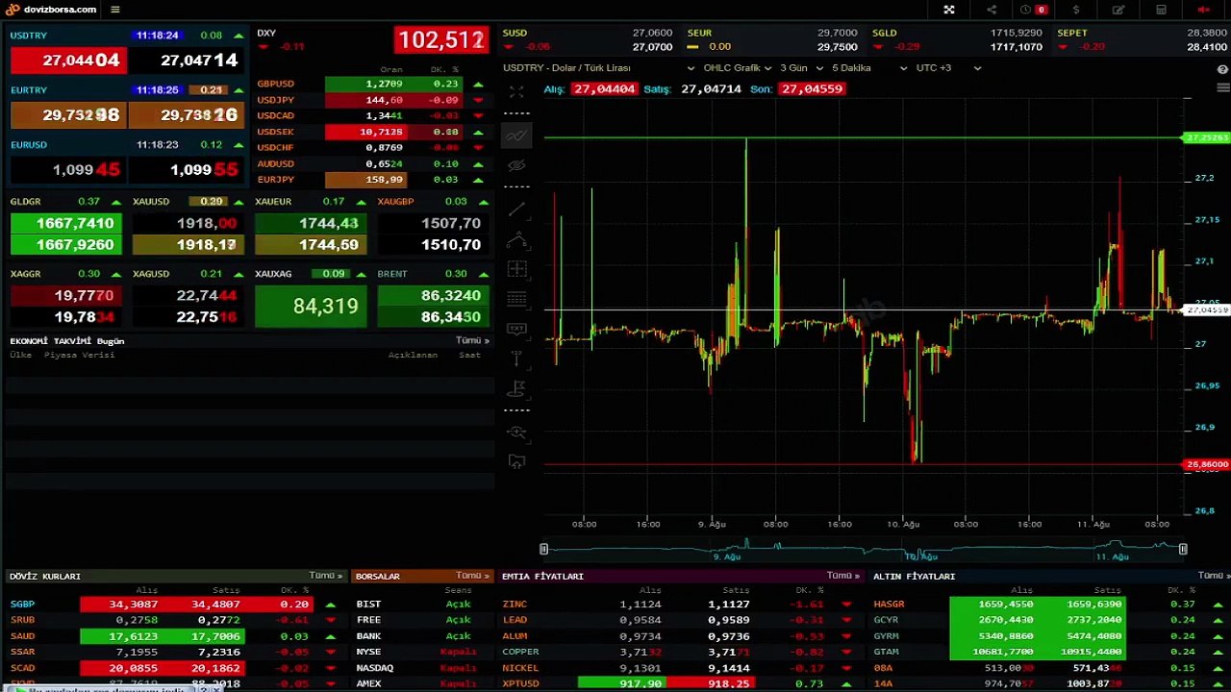This screenshot has height=692, width=1231.
Task: Open the OHLC Grafik chart type dropdown
Action: tap(738, 68)
